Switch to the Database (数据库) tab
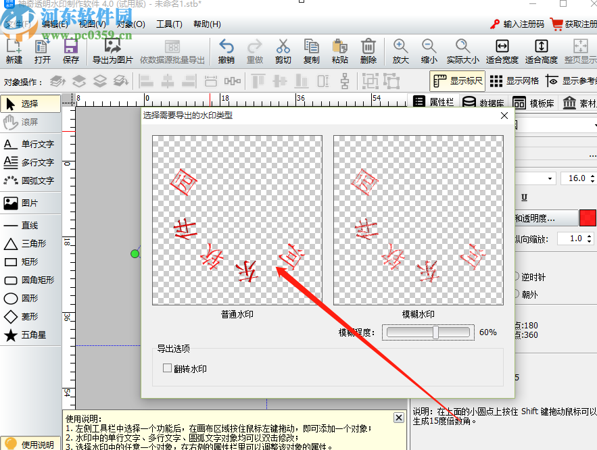This screenshot has width=597, height=450. pos(483,103)
